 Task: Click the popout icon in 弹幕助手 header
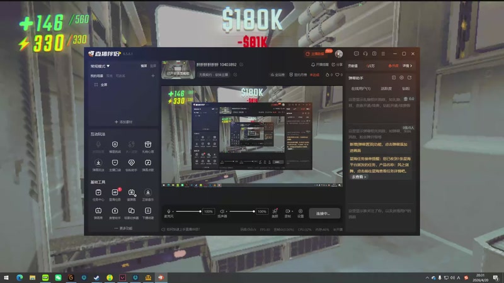point(409,77)
